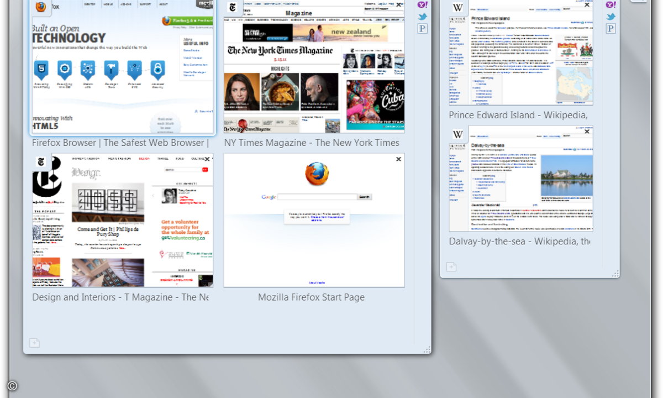Close the Mozilla Firefox Start Page tab
The width and height of the screenshot is (663, 398).
click(399, 159)
